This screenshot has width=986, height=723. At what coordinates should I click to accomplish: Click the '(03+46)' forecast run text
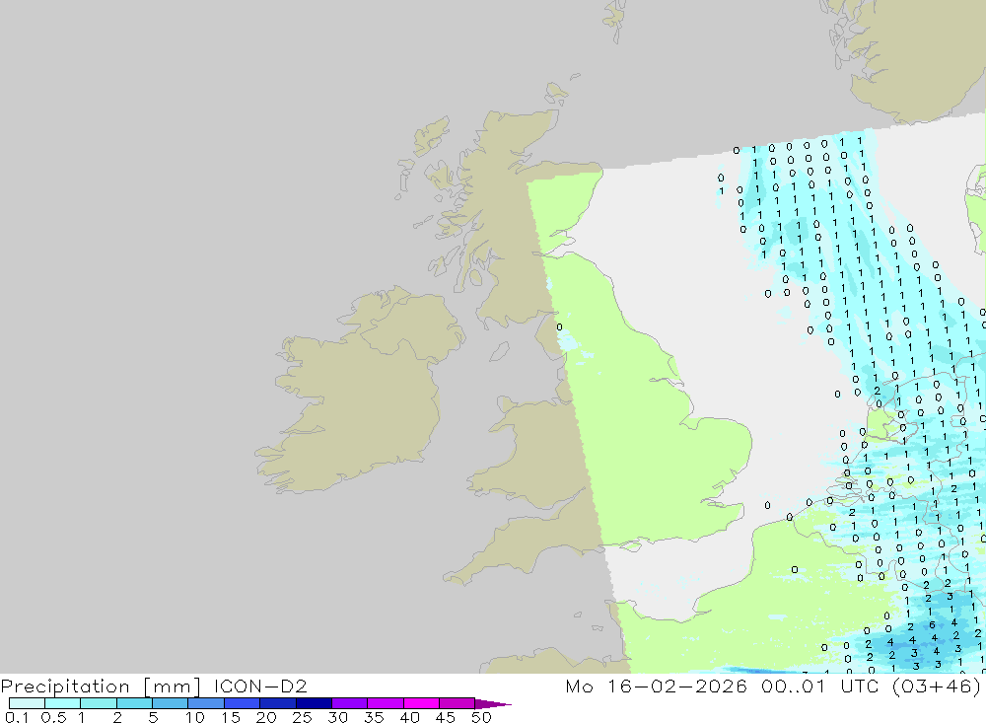click(937, 687)
